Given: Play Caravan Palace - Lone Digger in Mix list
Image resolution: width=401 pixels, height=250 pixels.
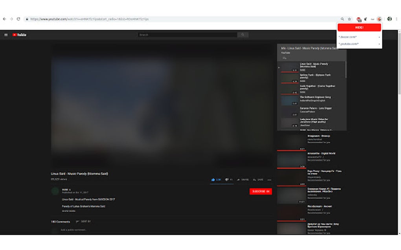Looking at the screenshot, I should click(312, 111).
